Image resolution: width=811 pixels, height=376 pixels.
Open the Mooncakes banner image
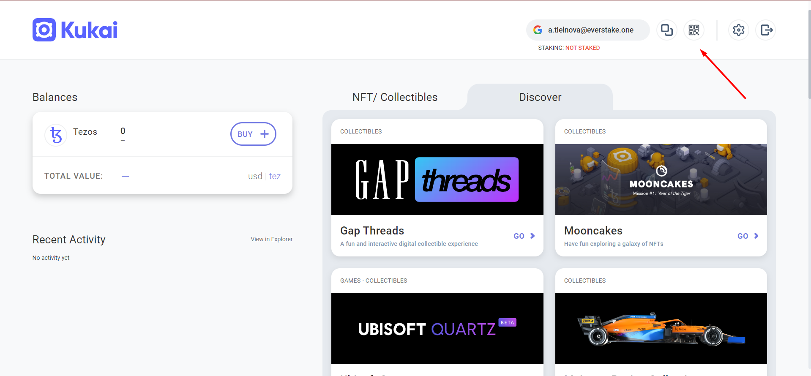661,180
